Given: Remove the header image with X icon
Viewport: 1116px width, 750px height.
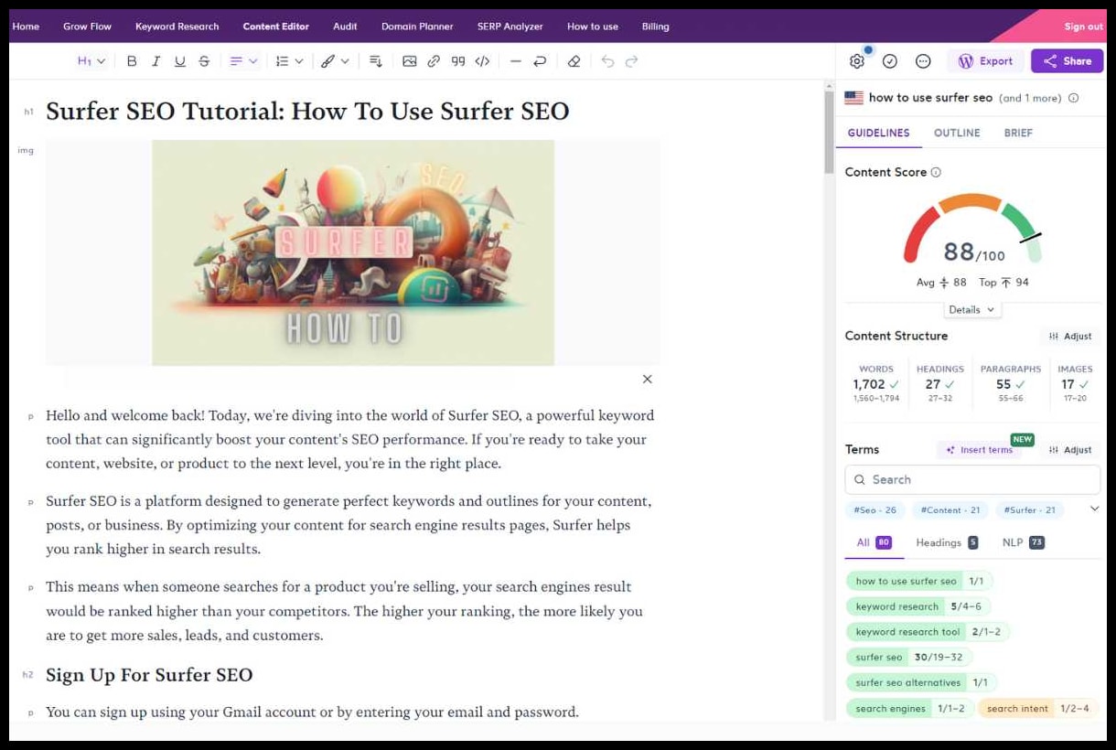Looking at the screenshot, I should tap(648, 379).
